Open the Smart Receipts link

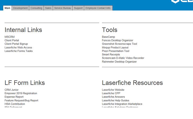click(x=111, y=54)
